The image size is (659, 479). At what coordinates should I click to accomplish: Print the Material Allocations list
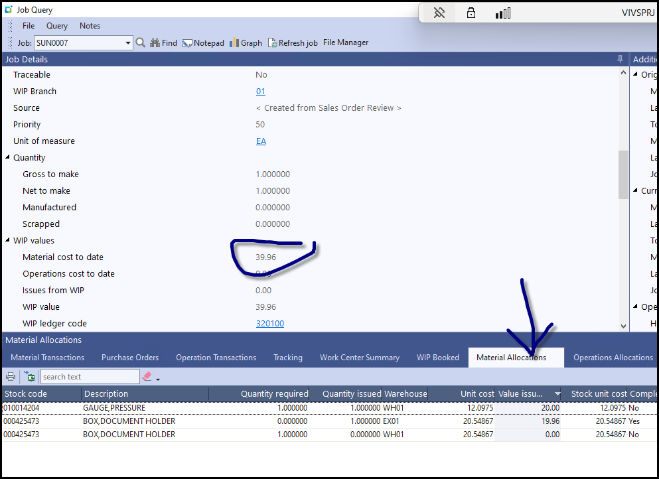[11, 377]
